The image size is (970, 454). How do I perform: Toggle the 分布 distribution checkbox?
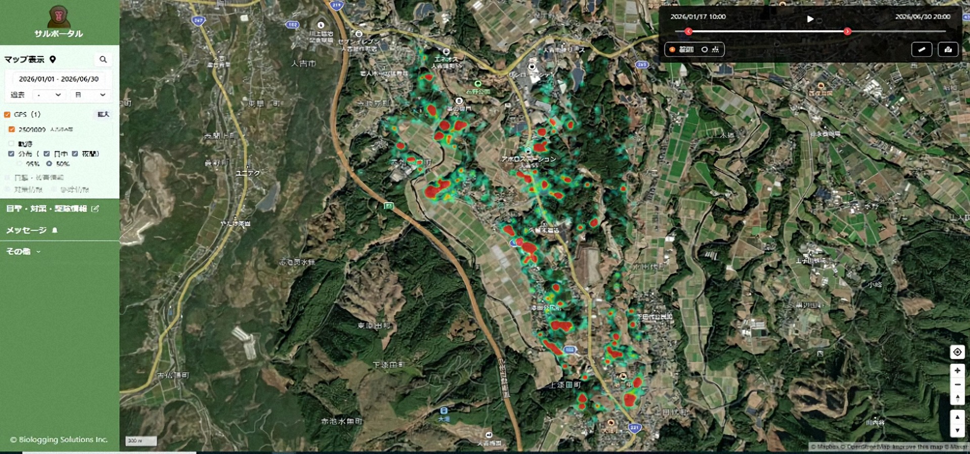[x=11, y=154]
